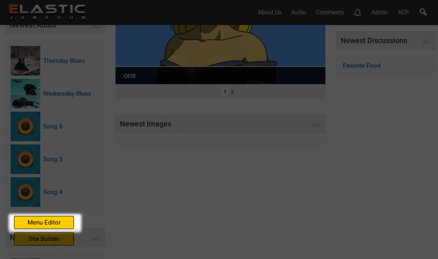Click the Song 4 speaker thumbnail
The width and height of the screenshot is (438, 259).
[25, 192]
